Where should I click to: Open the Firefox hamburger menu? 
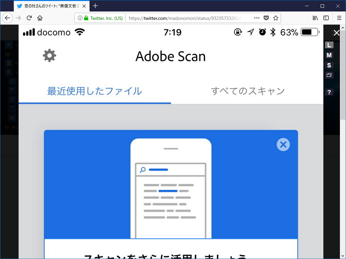(x=339, y=18)
